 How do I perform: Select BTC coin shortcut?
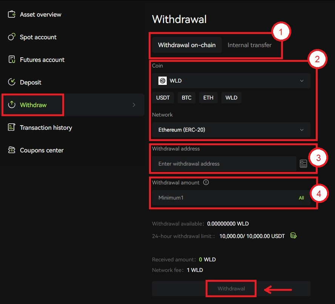pyautogui.click(x=186, y=97)
